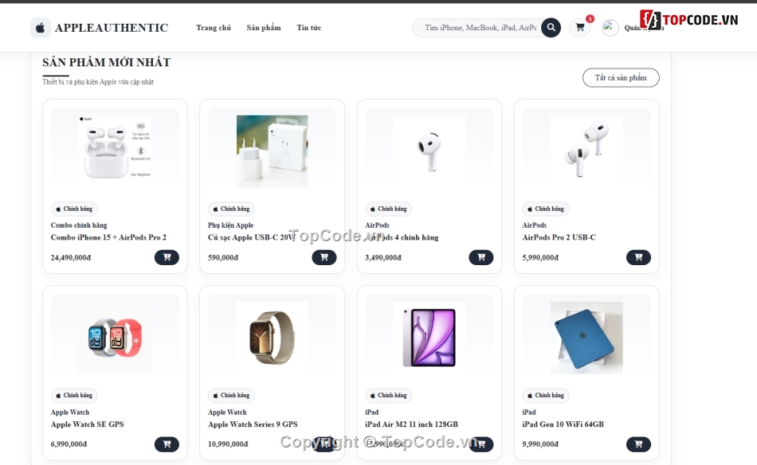Add AirPods 4 chính hãng to cart
The image size is (757, 465).
coord(480,257)
